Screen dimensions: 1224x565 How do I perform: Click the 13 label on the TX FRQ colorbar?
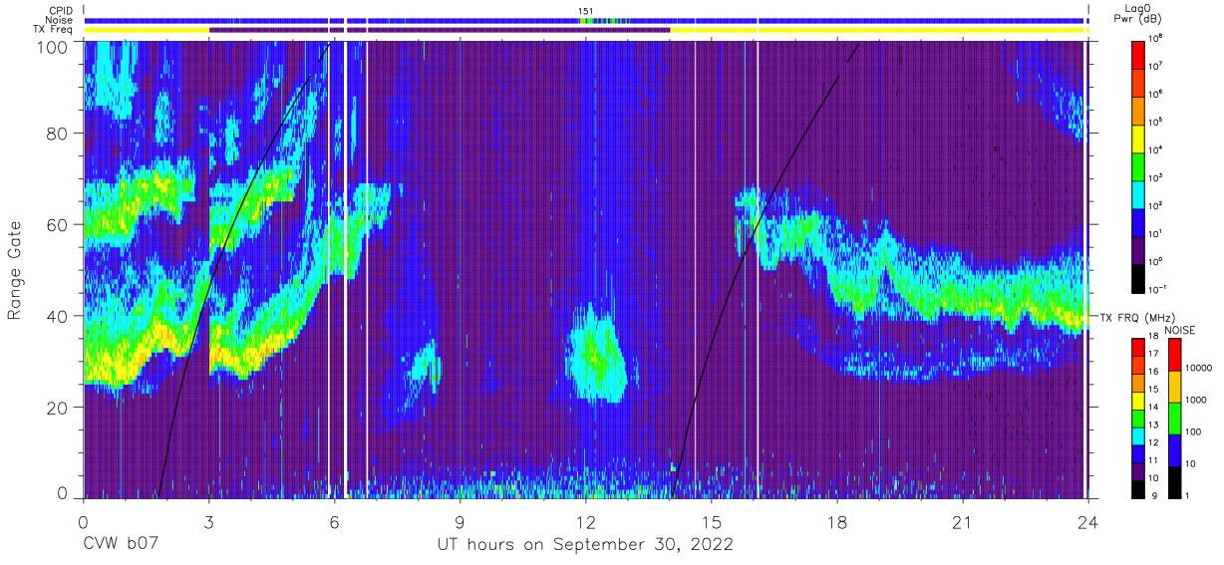pos(1152,426)
